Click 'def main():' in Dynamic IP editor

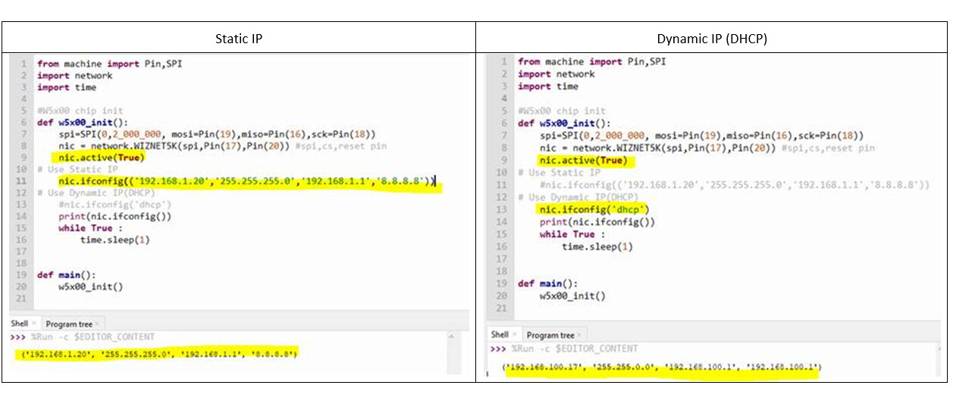pyautogui.click(x=548, y=283)
